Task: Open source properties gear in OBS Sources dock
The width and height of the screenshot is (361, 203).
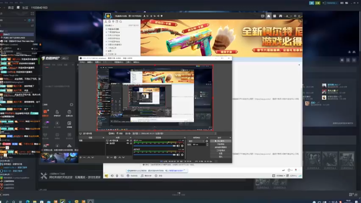Action: click(115, 157)
